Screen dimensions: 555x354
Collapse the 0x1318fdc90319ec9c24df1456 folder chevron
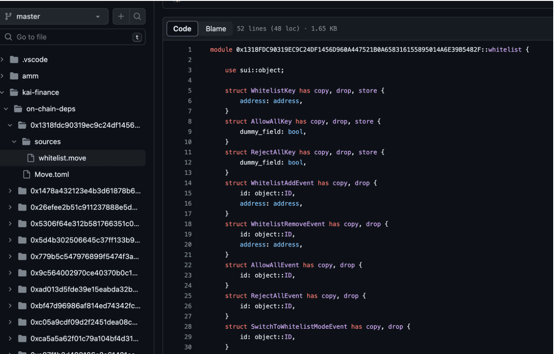10,125
